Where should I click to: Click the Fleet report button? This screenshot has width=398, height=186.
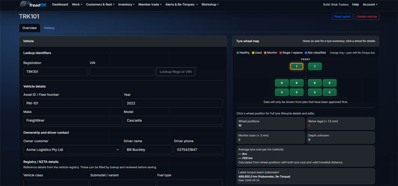click(342, 17)
